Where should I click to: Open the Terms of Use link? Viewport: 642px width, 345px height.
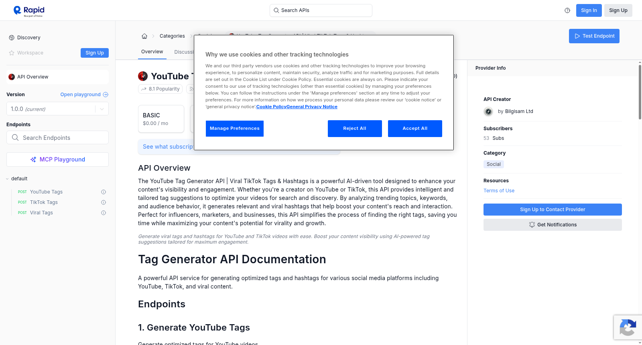click(499, 191)
